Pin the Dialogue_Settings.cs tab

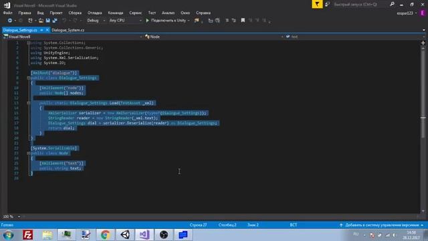(41, 30)
